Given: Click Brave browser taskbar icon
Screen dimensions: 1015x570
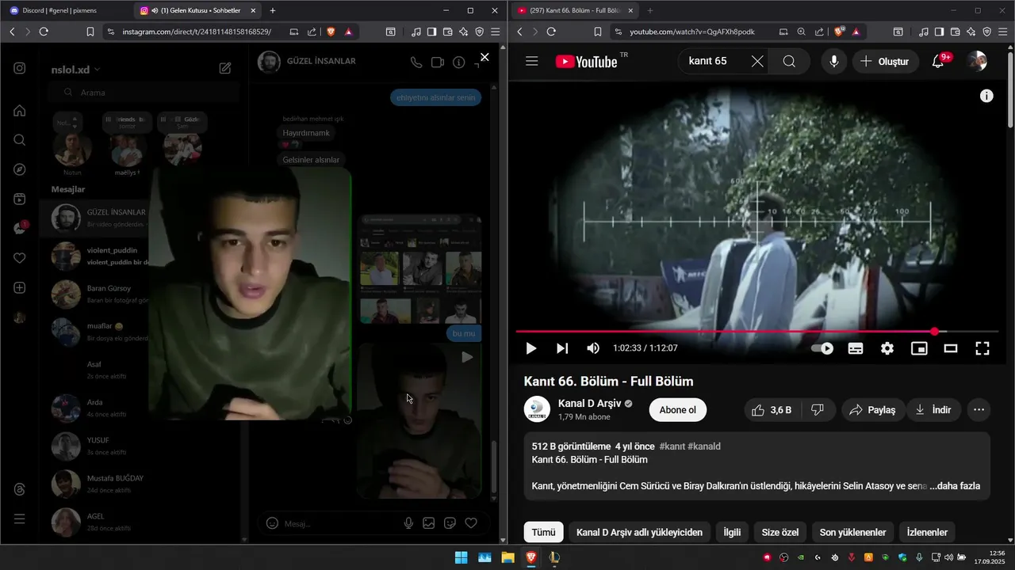Looking at the screenshot, I should [x=530, y=557].
